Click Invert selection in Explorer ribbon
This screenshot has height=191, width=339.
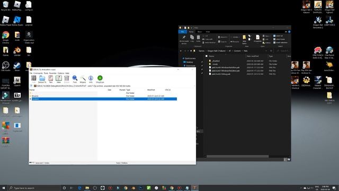280,42
